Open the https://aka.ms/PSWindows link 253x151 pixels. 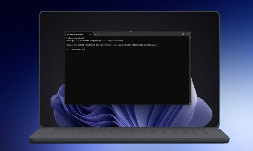click(144, 45)
